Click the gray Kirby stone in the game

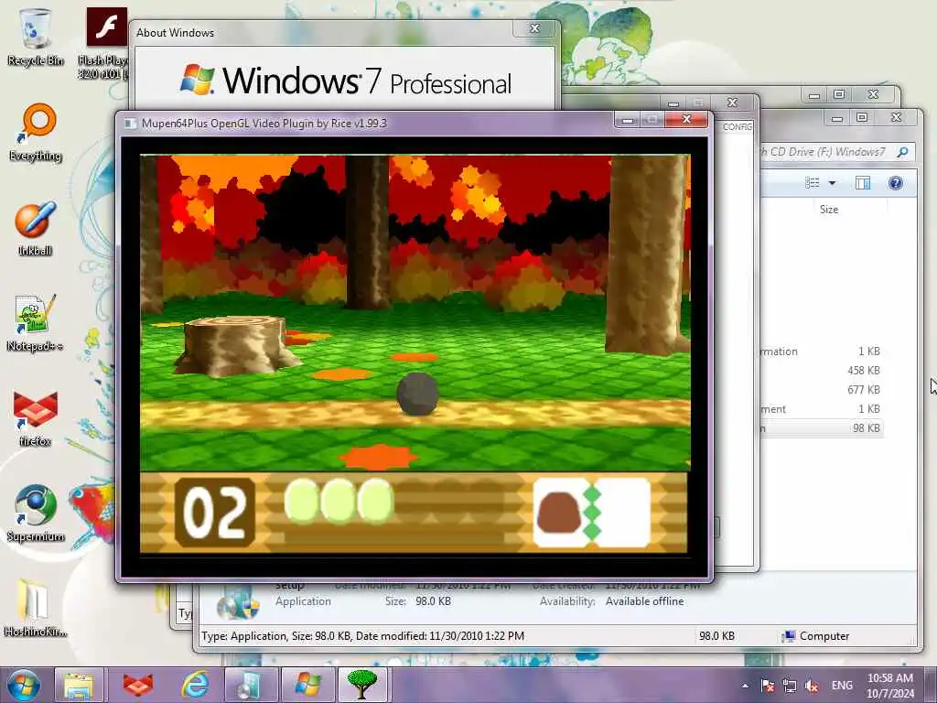[x=417, y=394]
